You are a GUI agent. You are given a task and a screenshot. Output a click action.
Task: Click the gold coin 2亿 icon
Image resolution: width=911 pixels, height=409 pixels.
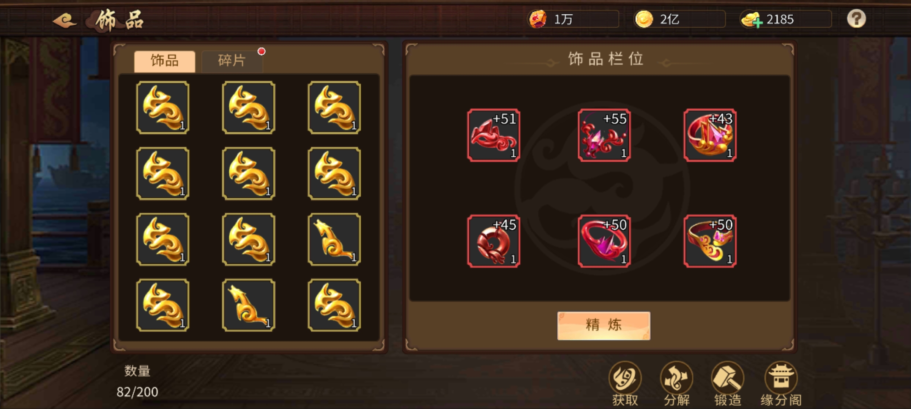coord(644,19)
